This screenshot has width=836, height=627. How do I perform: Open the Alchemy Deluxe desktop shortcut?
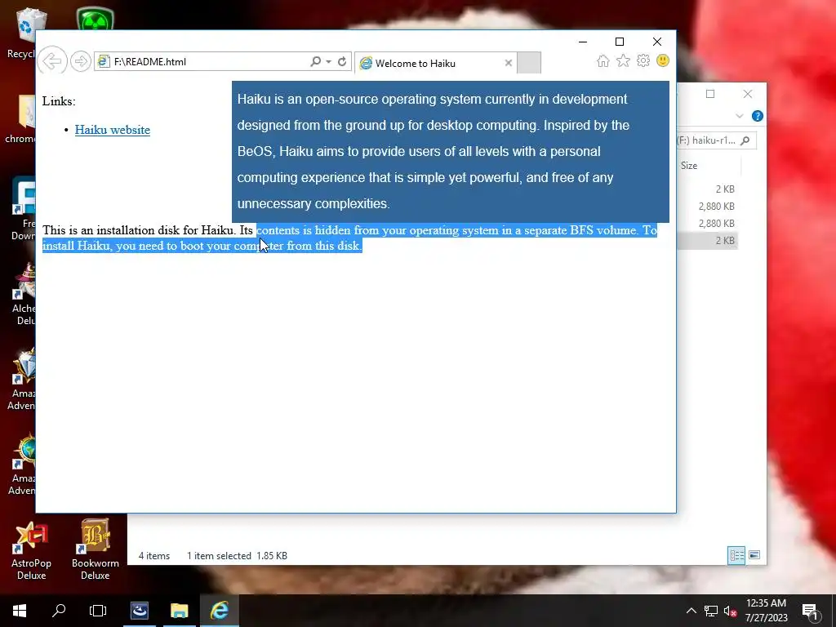tap(22, 294)
